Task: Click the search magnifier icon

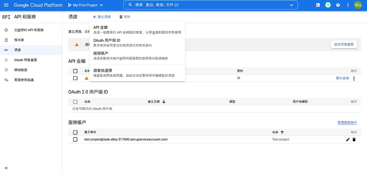Action: [130, 5]
